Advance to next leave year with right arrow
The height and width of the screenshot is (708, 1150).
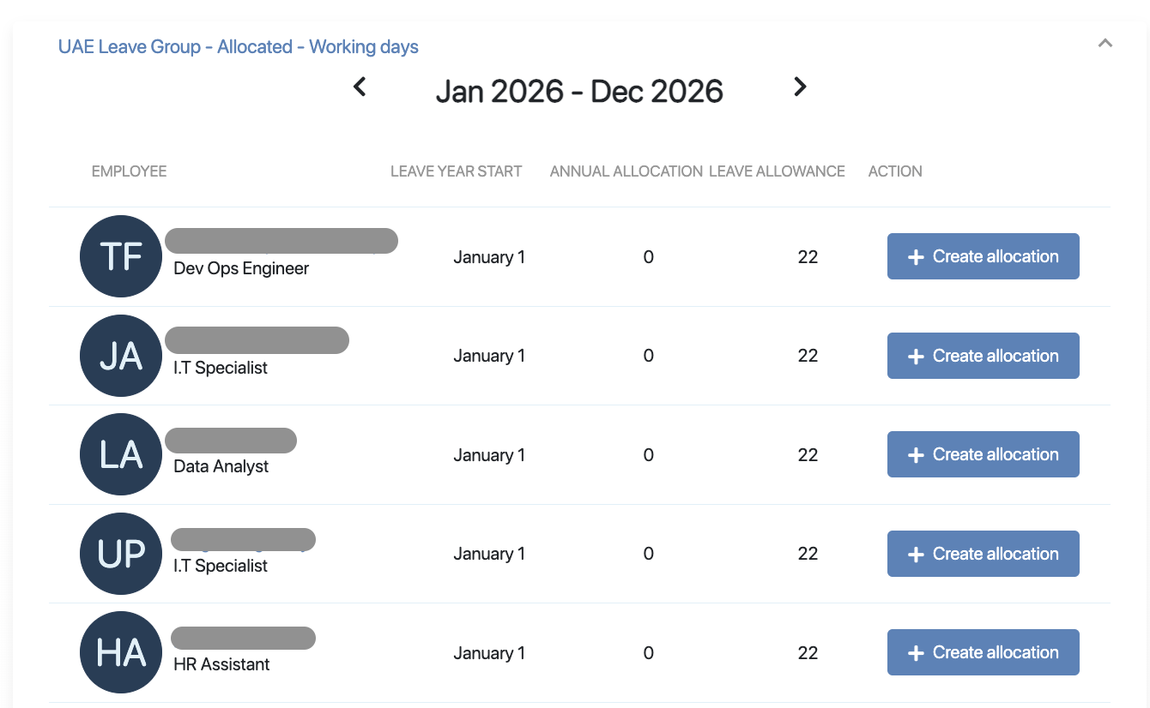(800, 87)
